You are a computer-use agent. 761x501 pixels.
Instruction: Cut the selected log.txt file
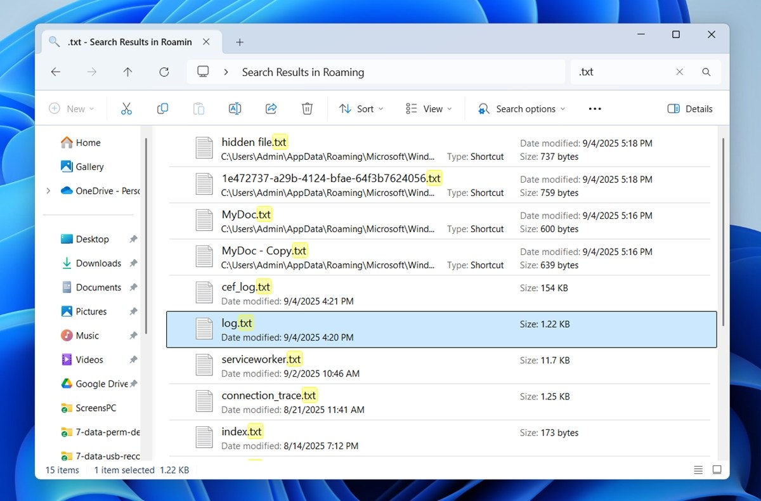pyautogui.click(x=126, y=108)
